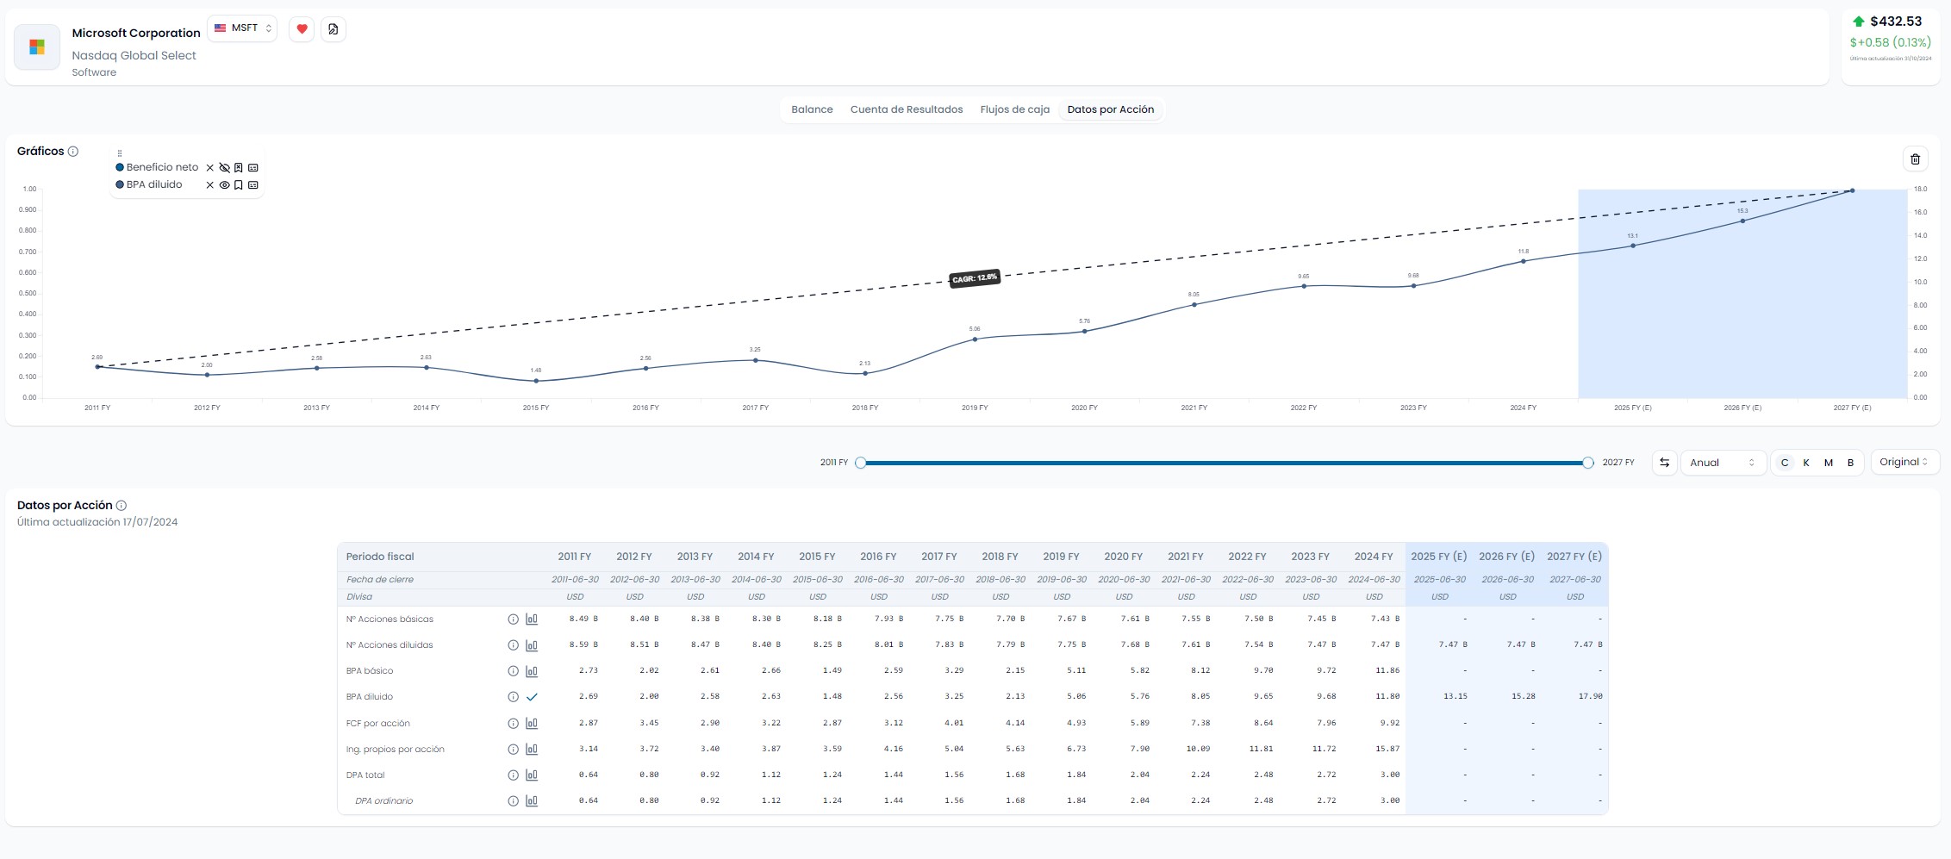
Task: Click the CAGR: 12.8% chart label
Action: pos(975,278)
